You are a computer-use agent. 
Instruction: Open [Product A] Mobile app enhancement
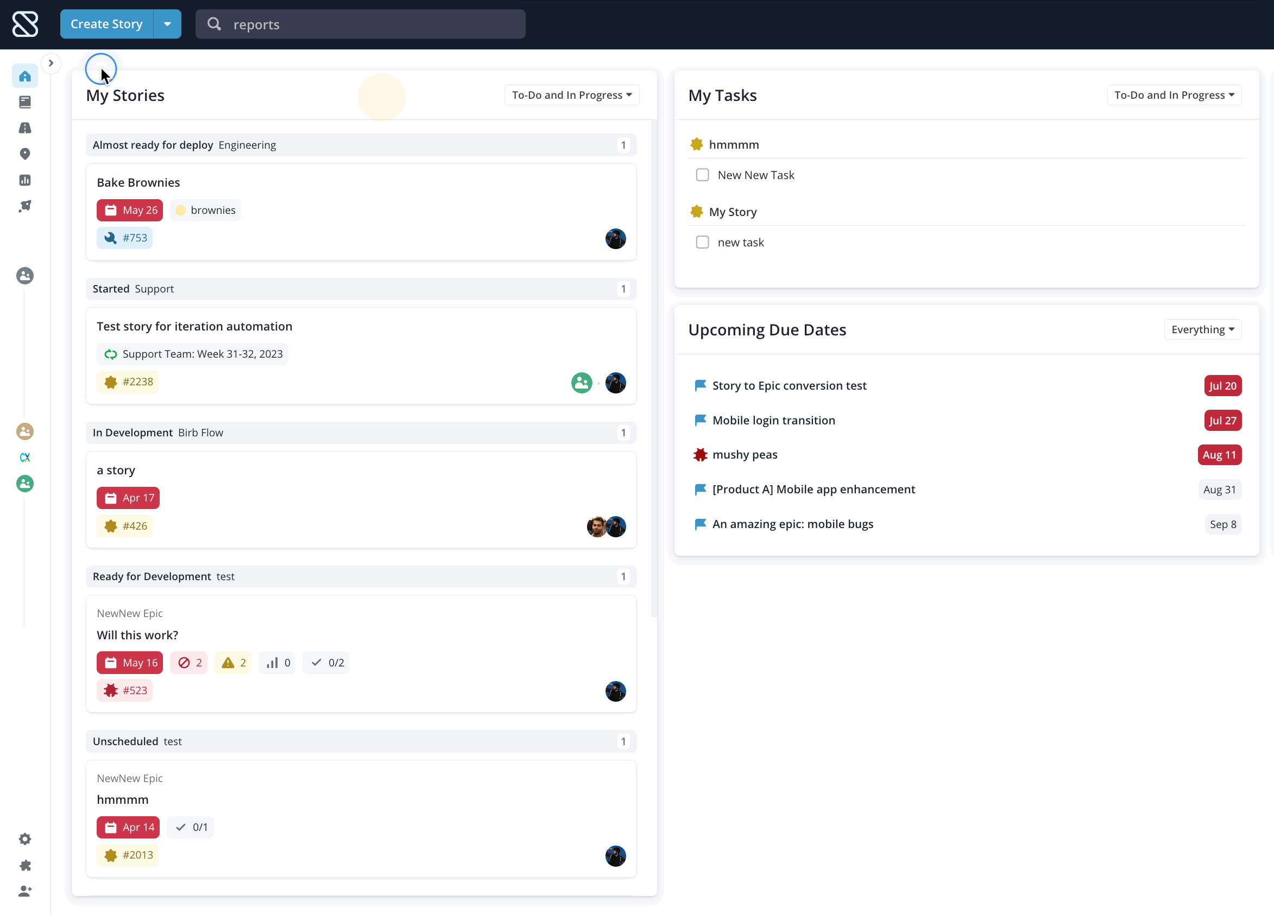(813, 489)
